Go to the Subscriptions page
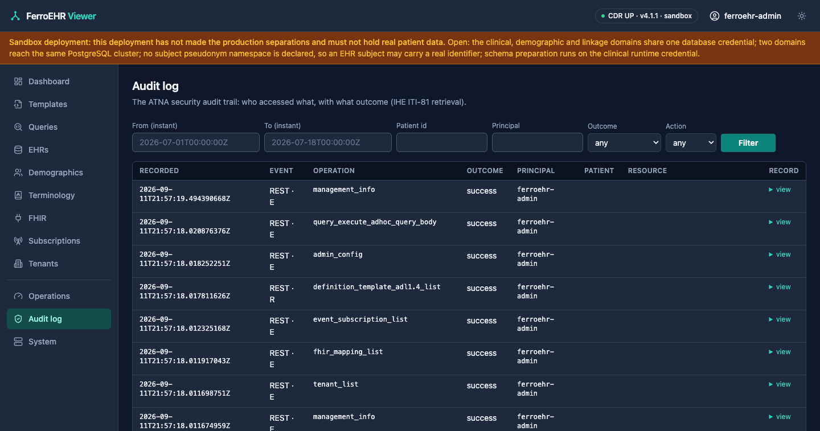 click(59, 241)
